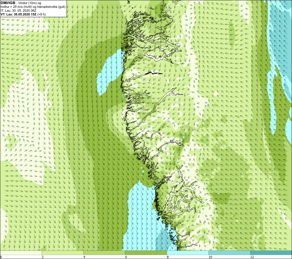This screenshot has width=292, height=259.
Task: Click the scale label '0'
Action: tap(1, 257)
